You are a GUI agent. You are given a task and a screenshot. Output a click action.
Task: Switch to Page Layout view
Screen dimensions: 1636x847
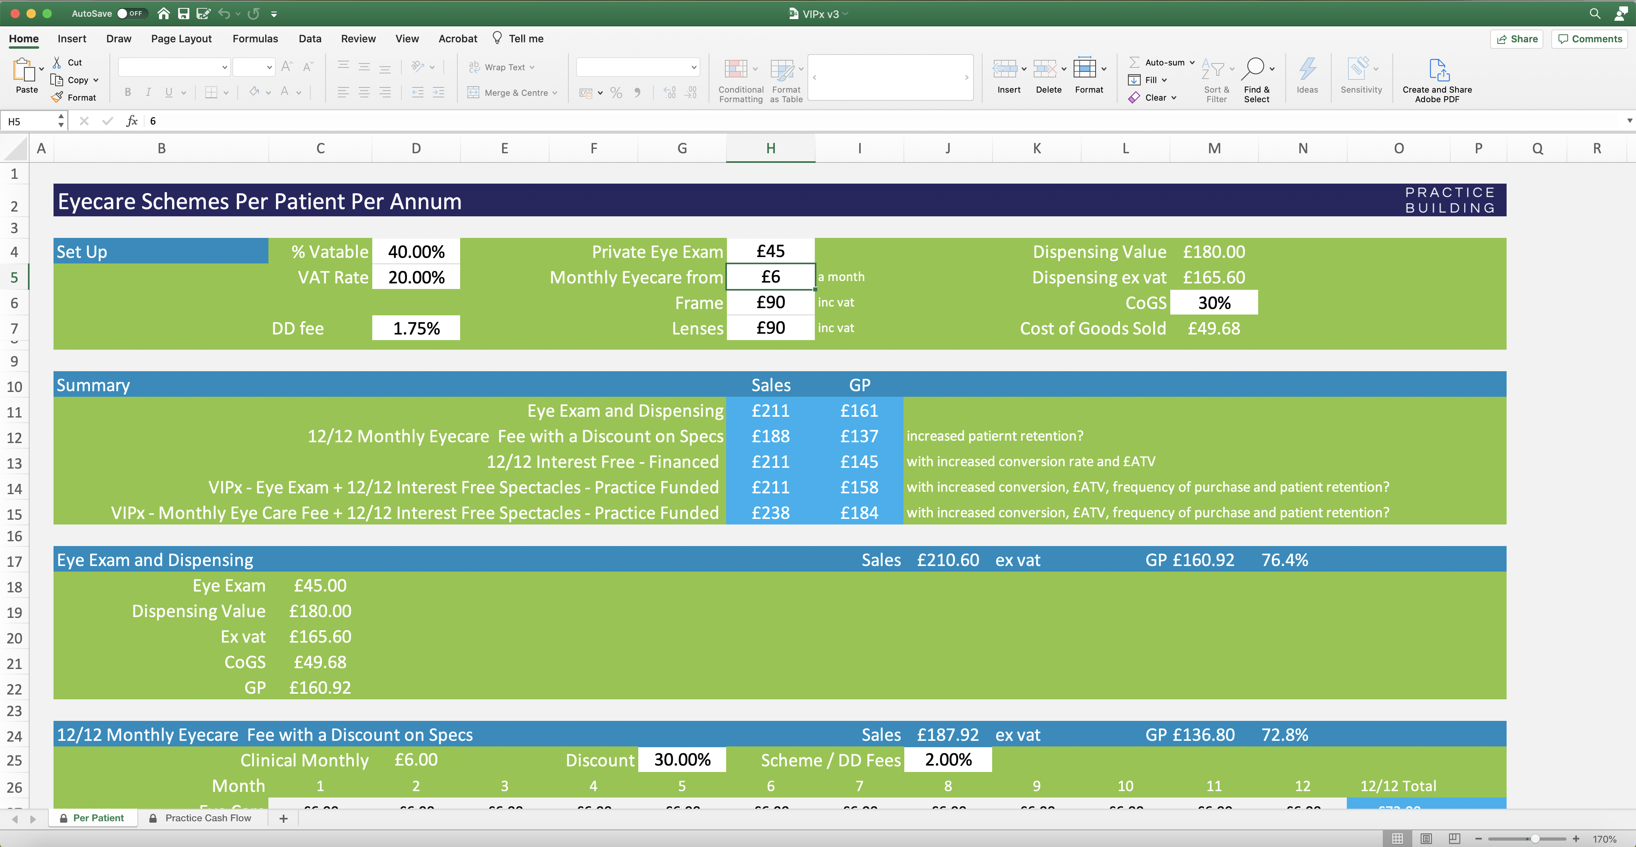[x=1426, y=838]
